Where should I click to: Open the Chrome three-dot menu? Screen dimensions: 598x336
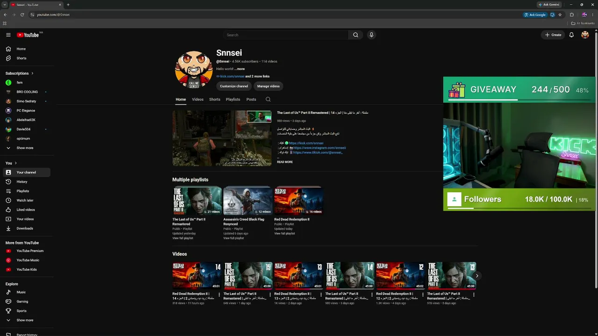coord(593,14)
